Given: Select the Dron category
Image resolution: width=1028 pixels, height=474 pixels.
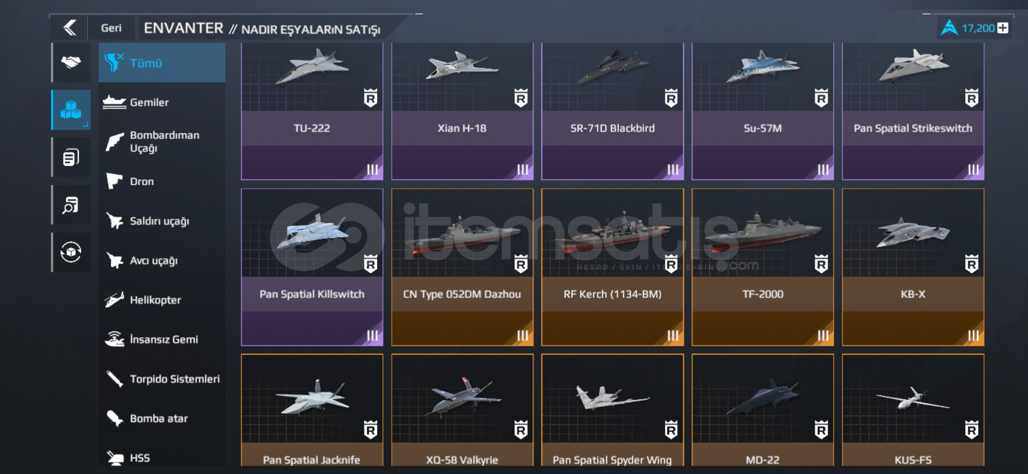Looking at the screenshot, I should pos(162,181).
